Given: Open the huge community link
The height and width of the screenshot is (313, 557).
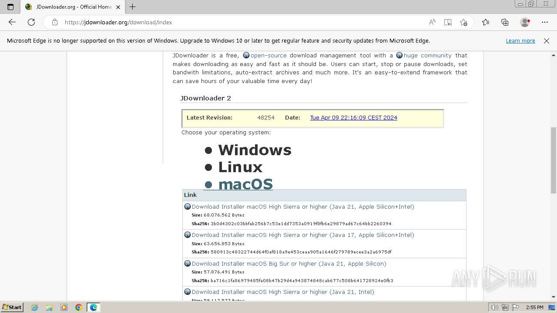Looking at the screenshot, I should pos(427,56).
